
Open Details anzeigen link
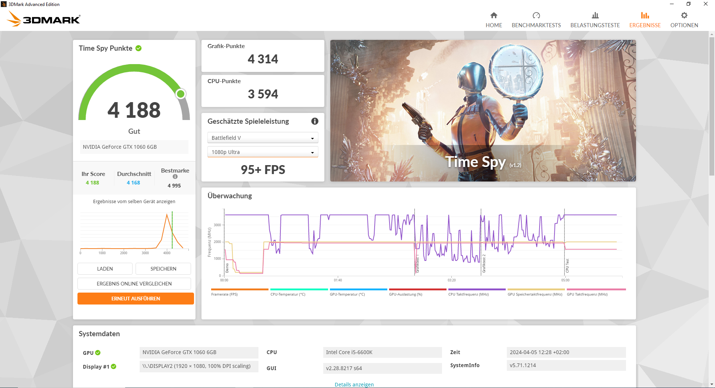click(x=354, y=384)
